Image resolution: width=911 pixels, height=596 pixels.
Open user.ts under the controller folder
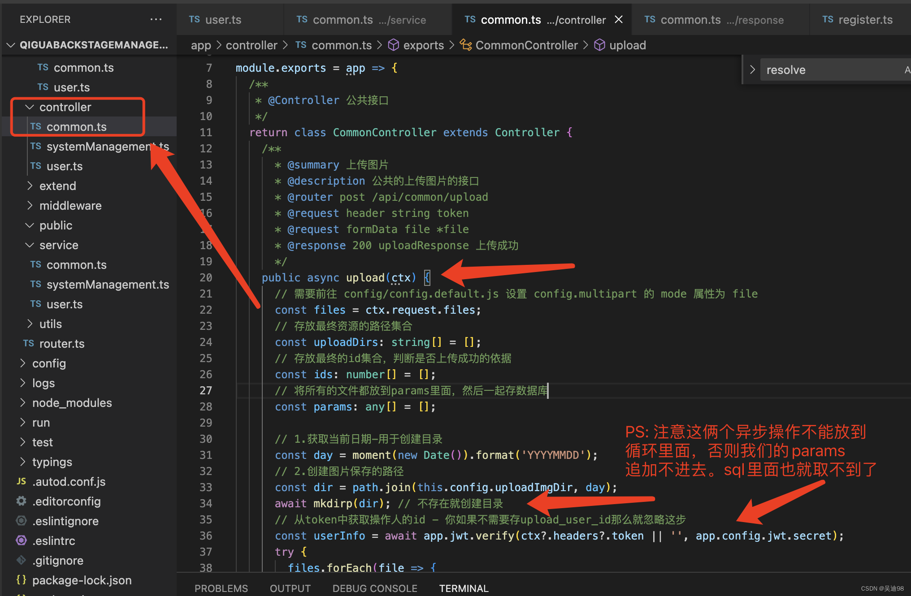pos(89,166)
